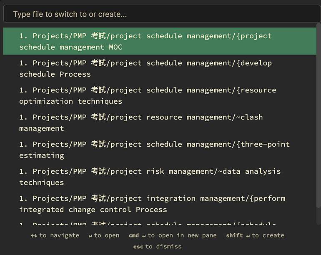Click the results list scrollbar
This screenshot has height=255, width=321.
[x=318, y=104]
